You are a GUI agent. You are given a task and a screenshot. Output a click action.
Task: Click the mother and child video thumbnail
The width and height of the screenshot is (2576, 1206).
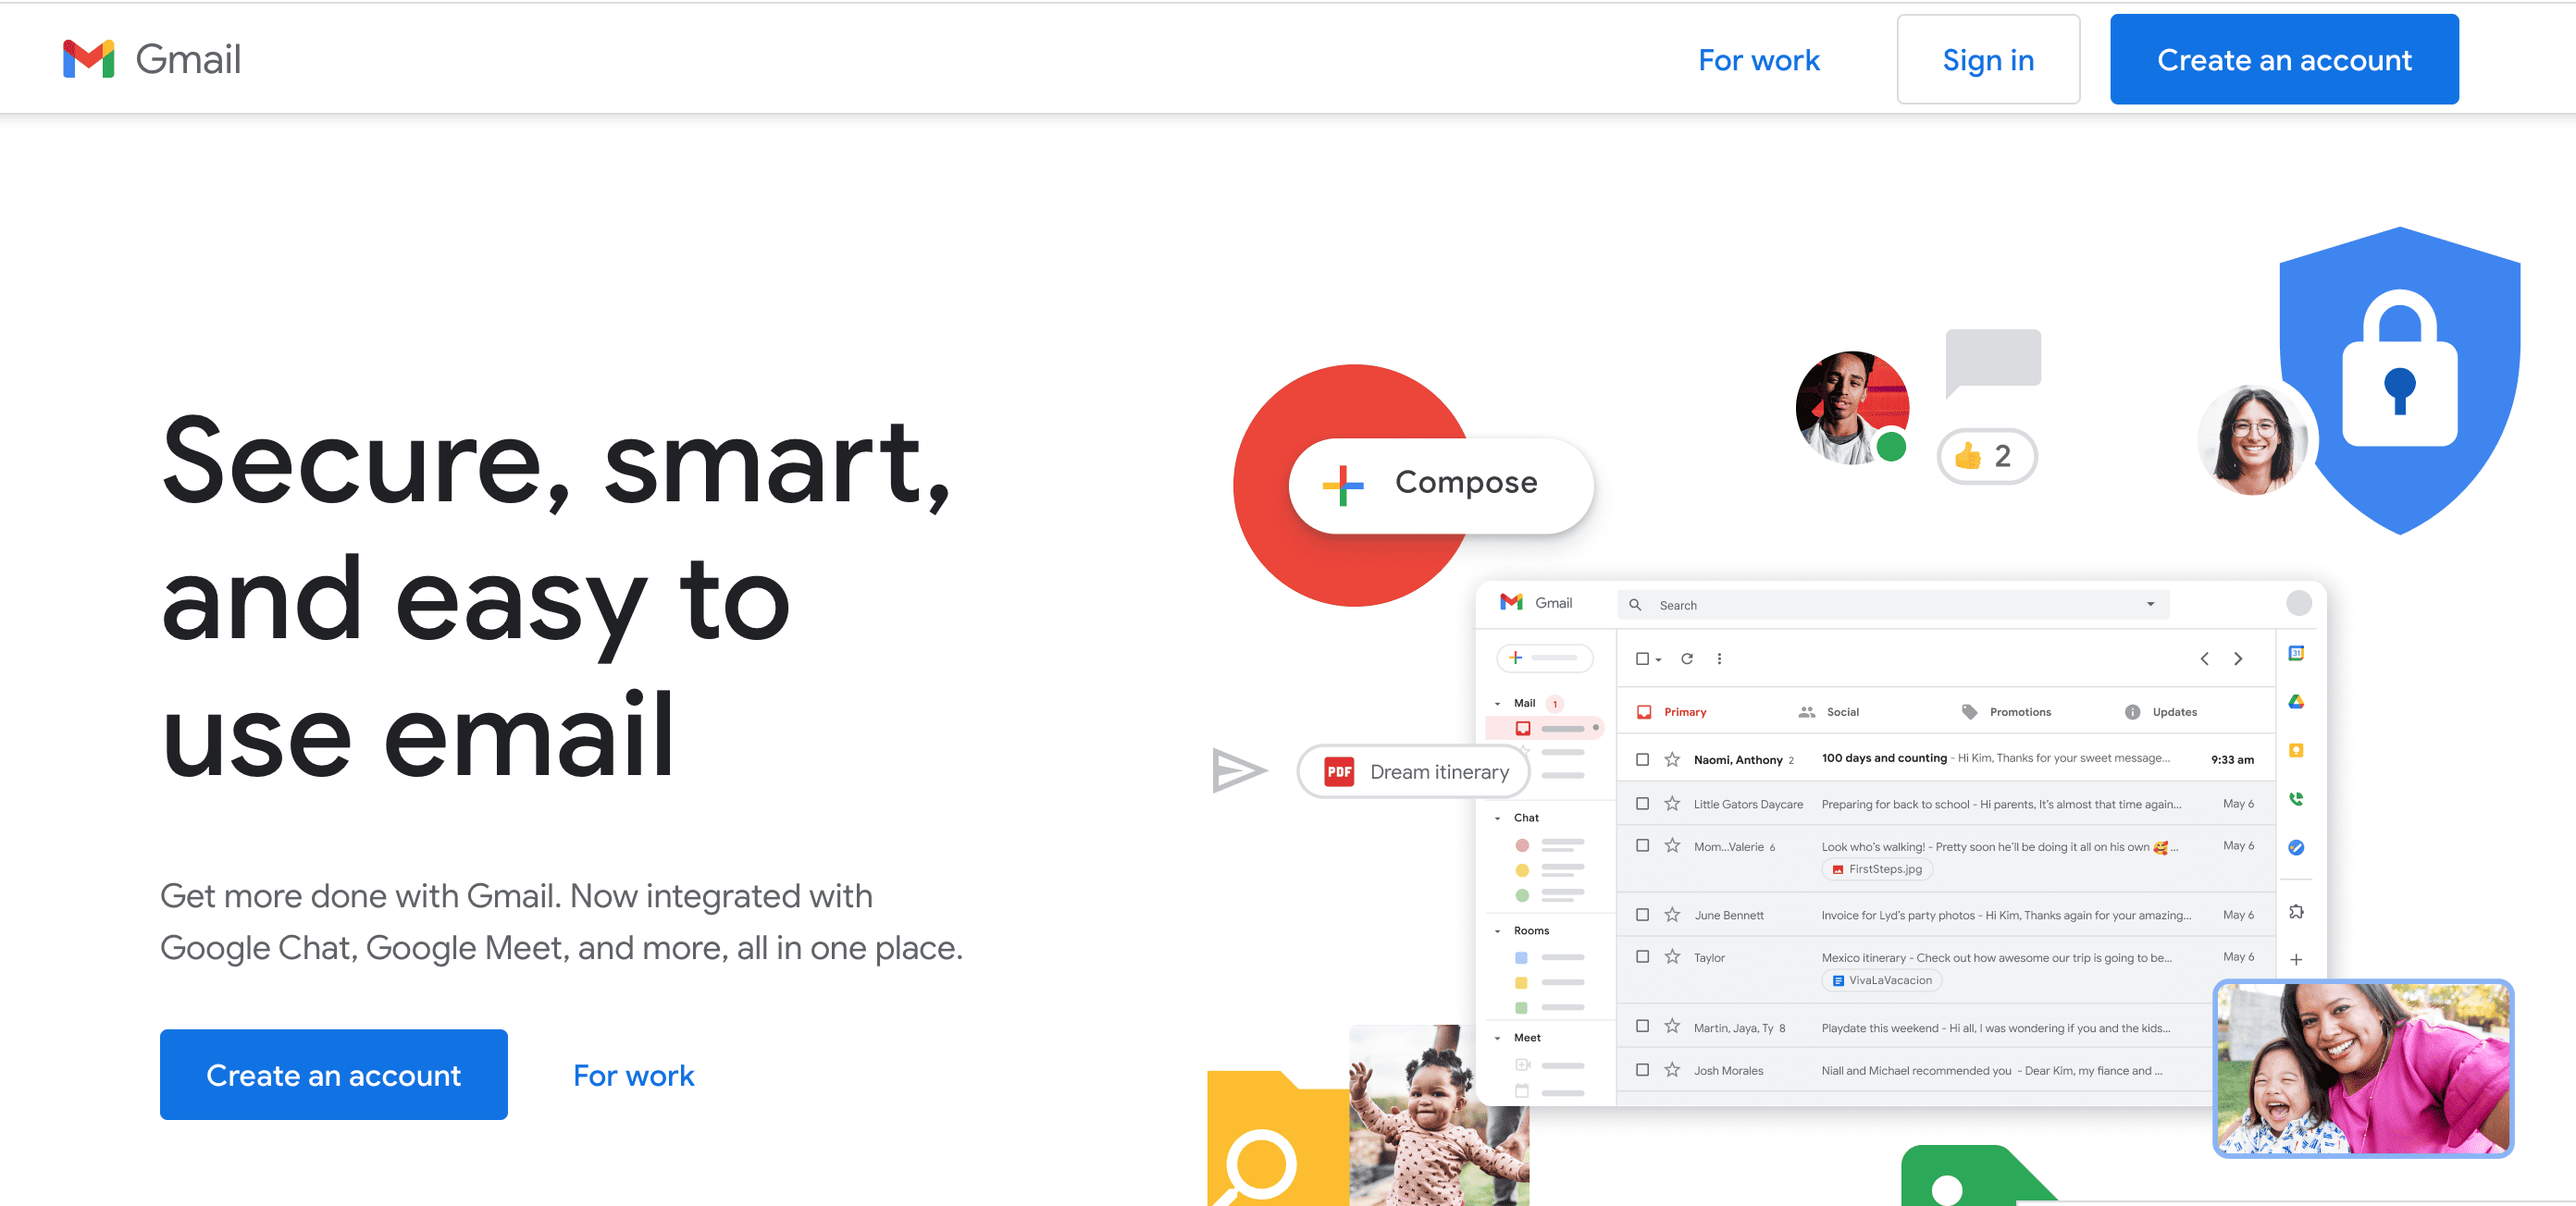point(2363,1068)
